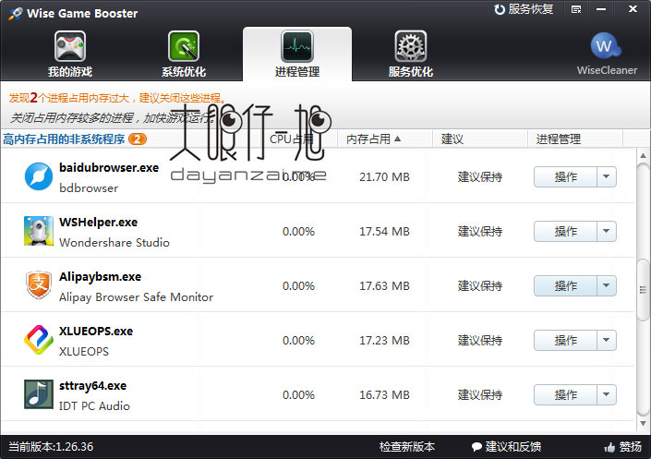Select WSHelper.exe process name
This screenshot has width=651, height=459.
click(98, 223)
